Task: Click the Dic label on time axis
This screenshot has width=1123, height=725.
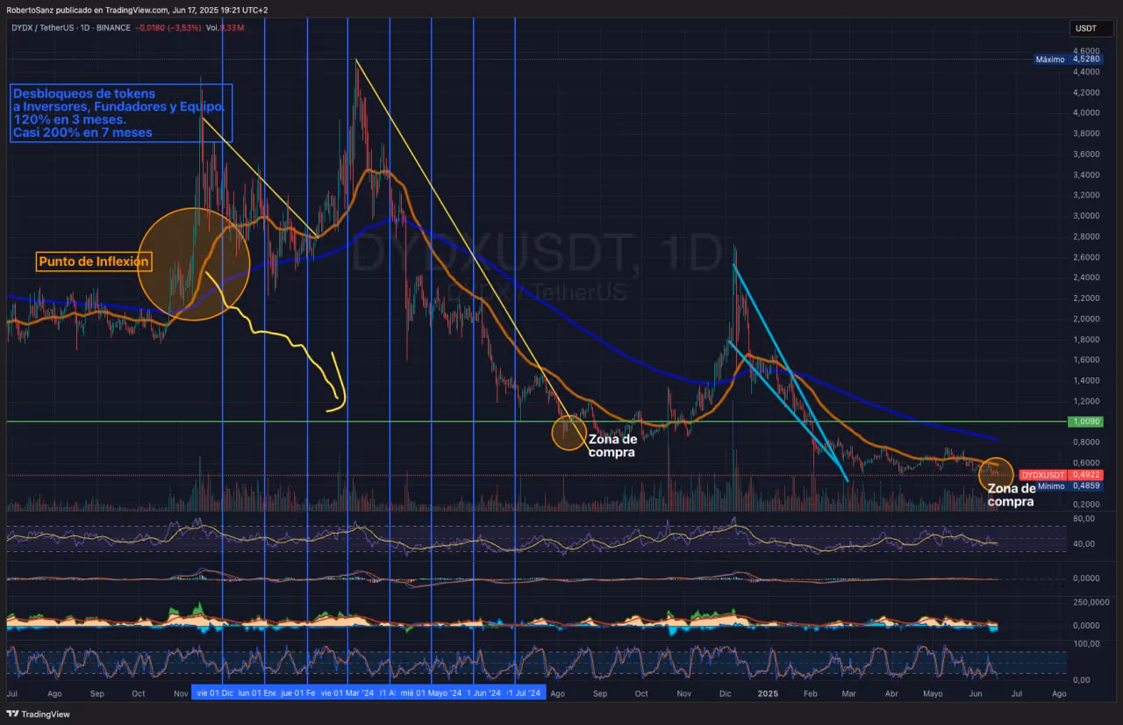Action: click(725, 693)
